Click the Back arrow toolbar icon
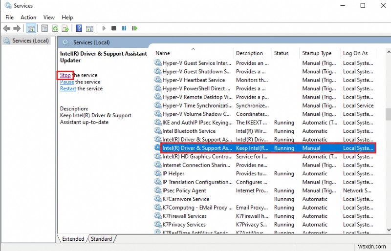 pyautogui.click(x=7, y=28)
